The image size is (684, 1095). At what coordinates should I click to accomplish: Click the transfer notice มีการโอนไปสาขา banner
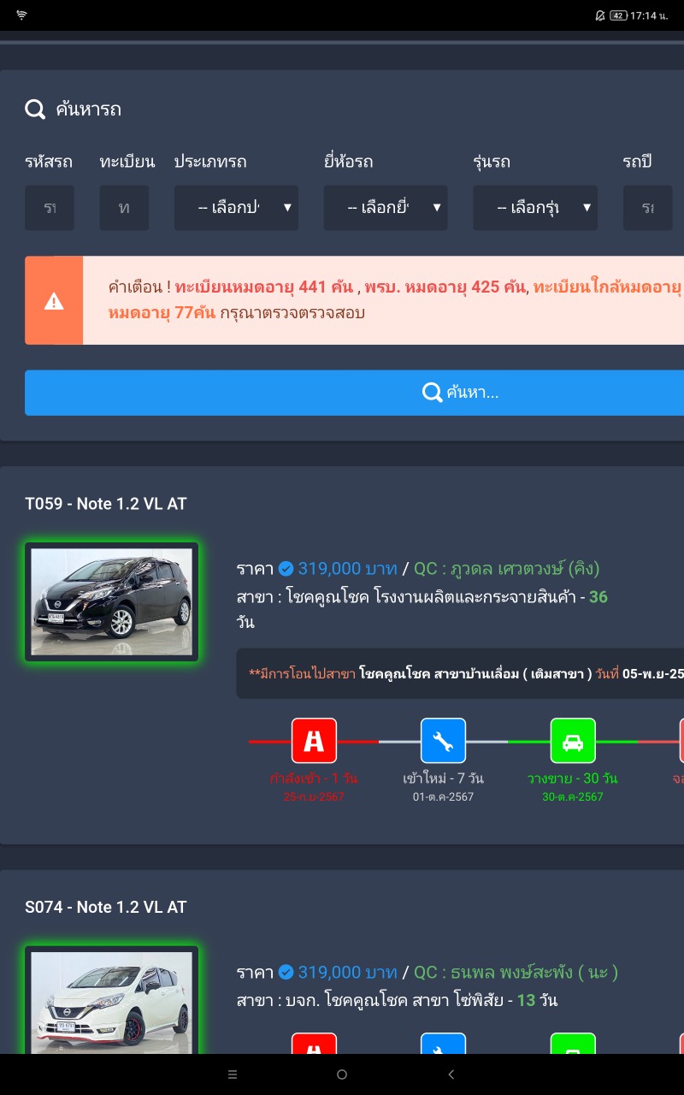click(460, 674)
